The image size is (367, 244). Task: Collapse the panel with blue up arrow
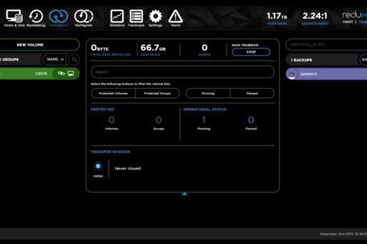point(184,193)
